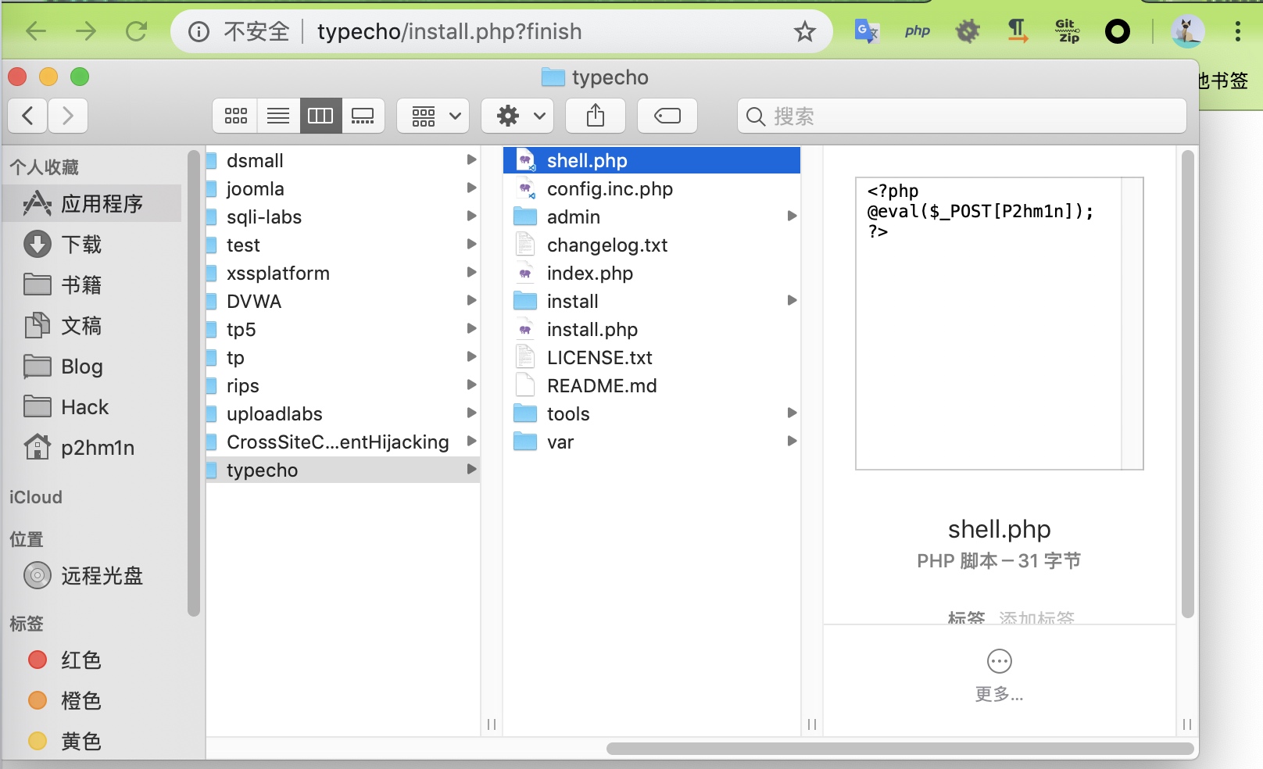The width and height of the screenshot is (1263, 769).
Task: Click the browser forward arrow
Action: (86, 31)
